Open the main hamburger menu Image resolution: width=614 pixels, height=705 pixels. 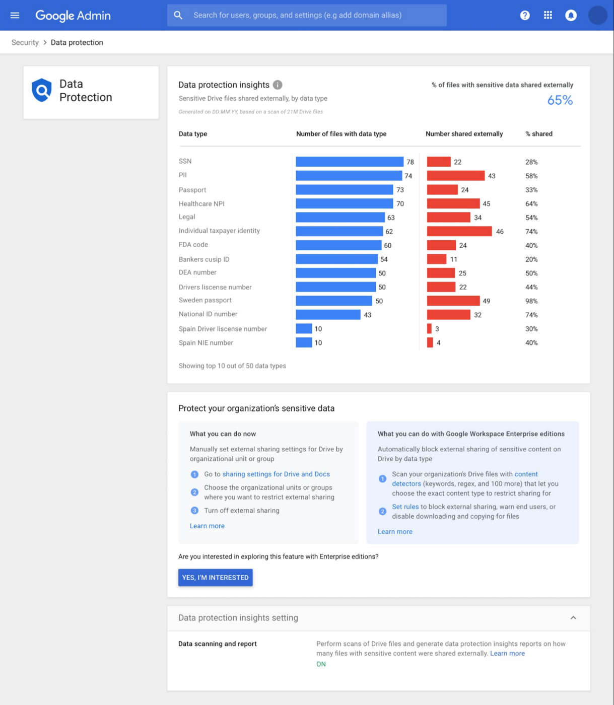15,15
